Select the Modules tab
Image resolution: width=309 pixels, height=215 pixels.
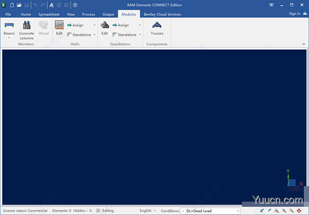[x=129, y=14]
